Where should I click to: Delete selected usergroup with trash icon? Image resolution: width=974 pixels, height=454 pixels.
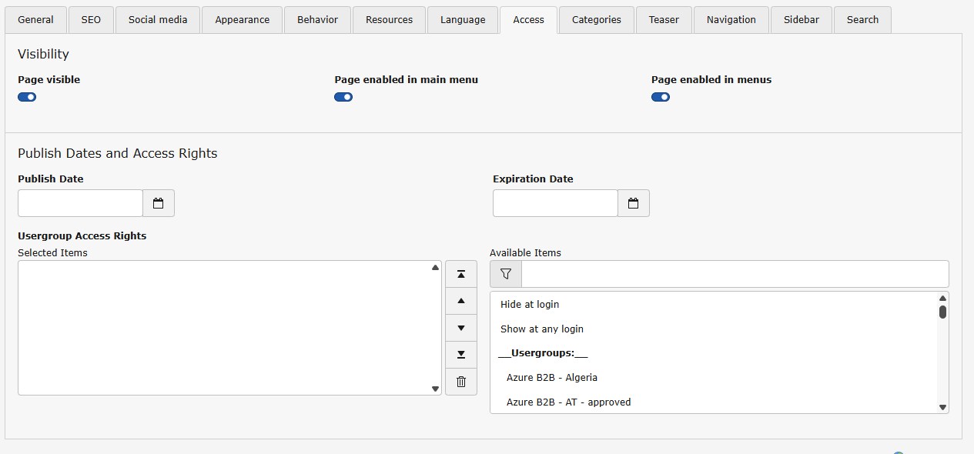click(460, 382)
